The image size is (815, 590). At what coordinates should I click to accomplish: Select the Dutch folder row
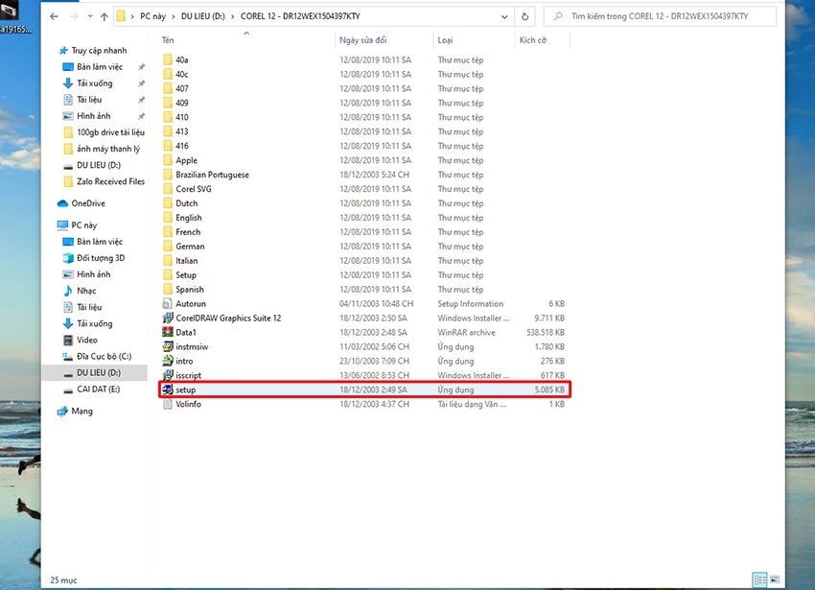pyautogui.click(x=363, y=203)
